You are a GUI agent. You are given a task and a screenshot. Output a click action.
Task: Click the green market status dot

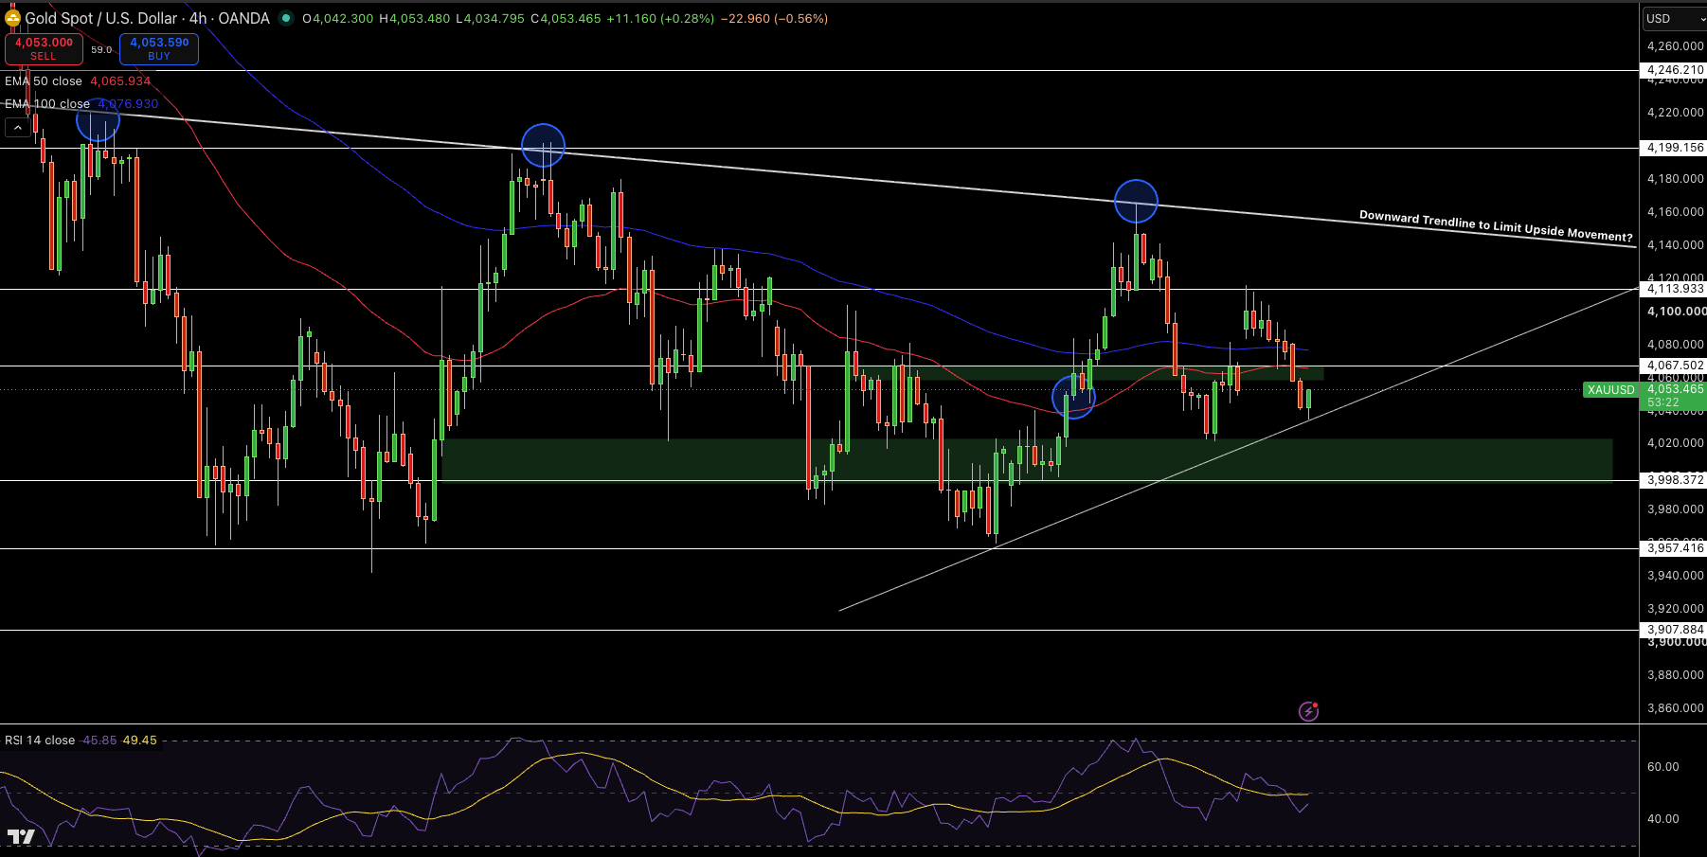coord(285,18)
